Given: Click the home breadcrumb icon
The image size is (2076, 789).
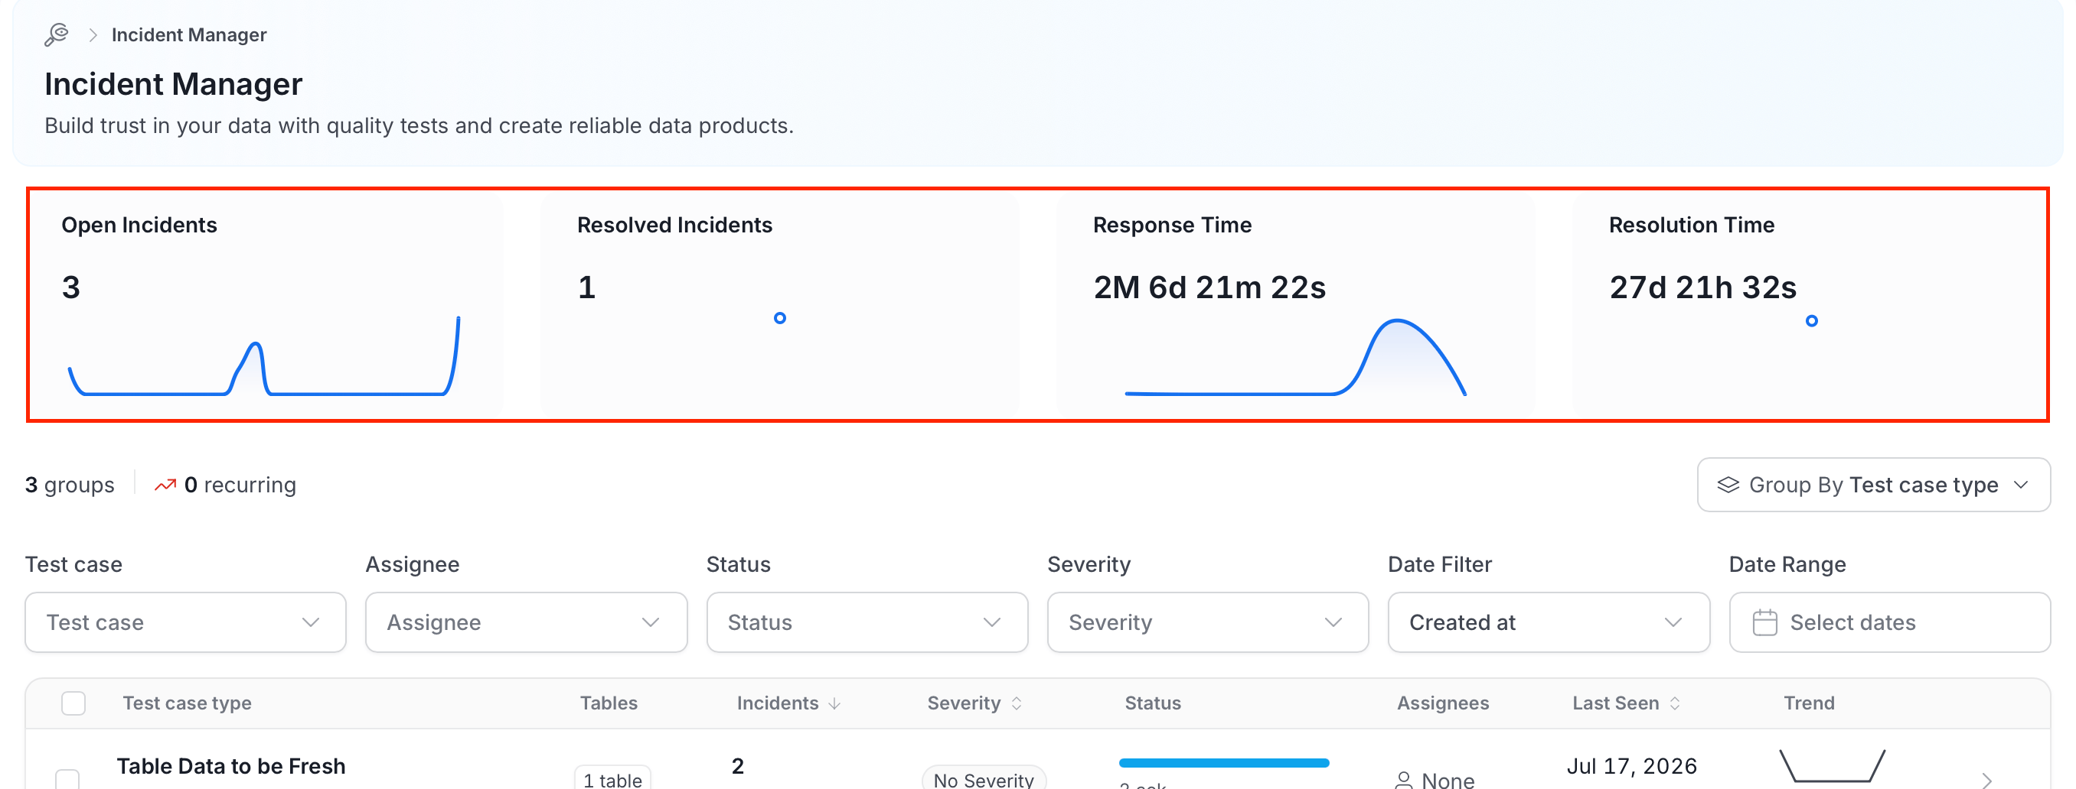Looking at the screenshot, I should point(57,34).
